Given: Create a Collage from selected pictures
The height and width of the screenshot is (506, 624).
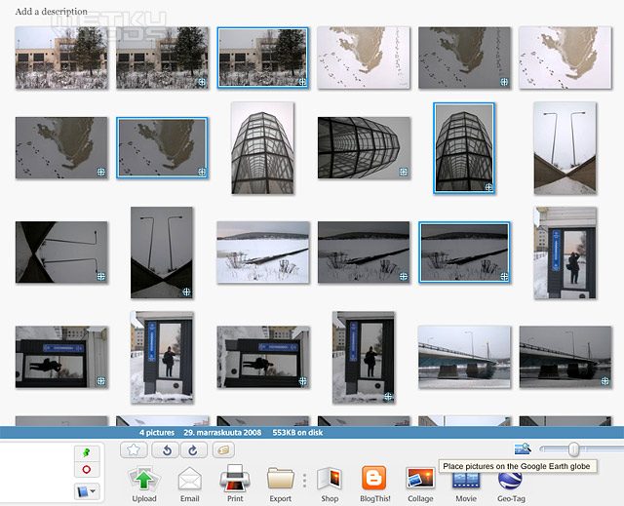Looking at the screenshot, I should [x=420, y=479].
